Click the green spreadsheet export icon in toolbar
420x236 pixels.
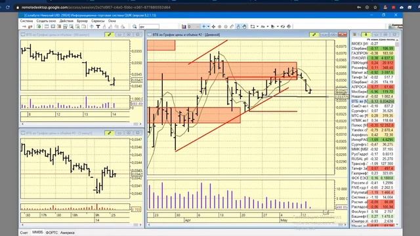39,26
